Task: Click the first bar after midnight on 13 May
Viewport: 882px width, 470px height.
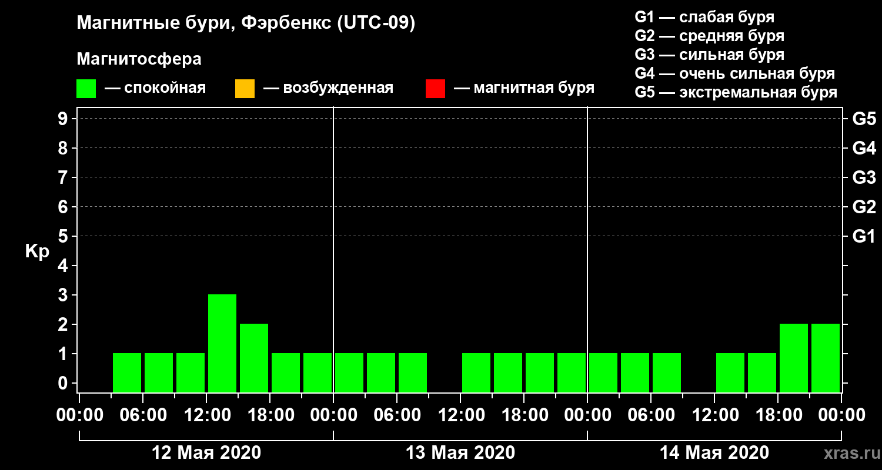Action: (x=349, y=372)
